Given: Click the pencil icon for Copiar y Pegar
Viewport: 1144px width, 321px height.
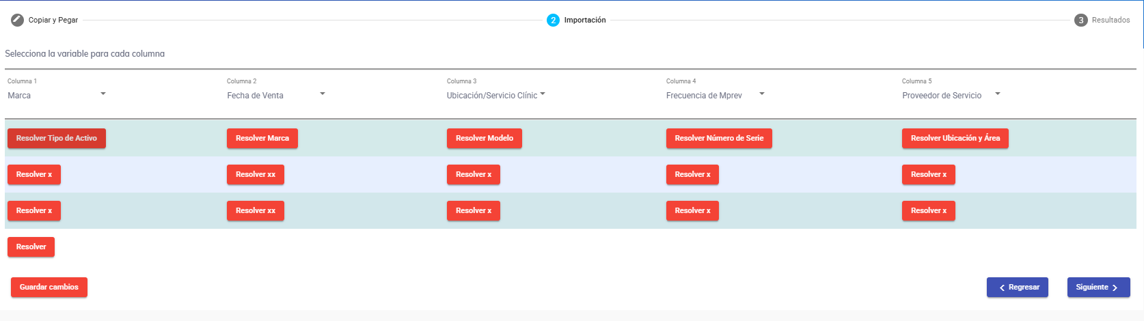Looking at the screenshot, I should [x=17, y=20].
